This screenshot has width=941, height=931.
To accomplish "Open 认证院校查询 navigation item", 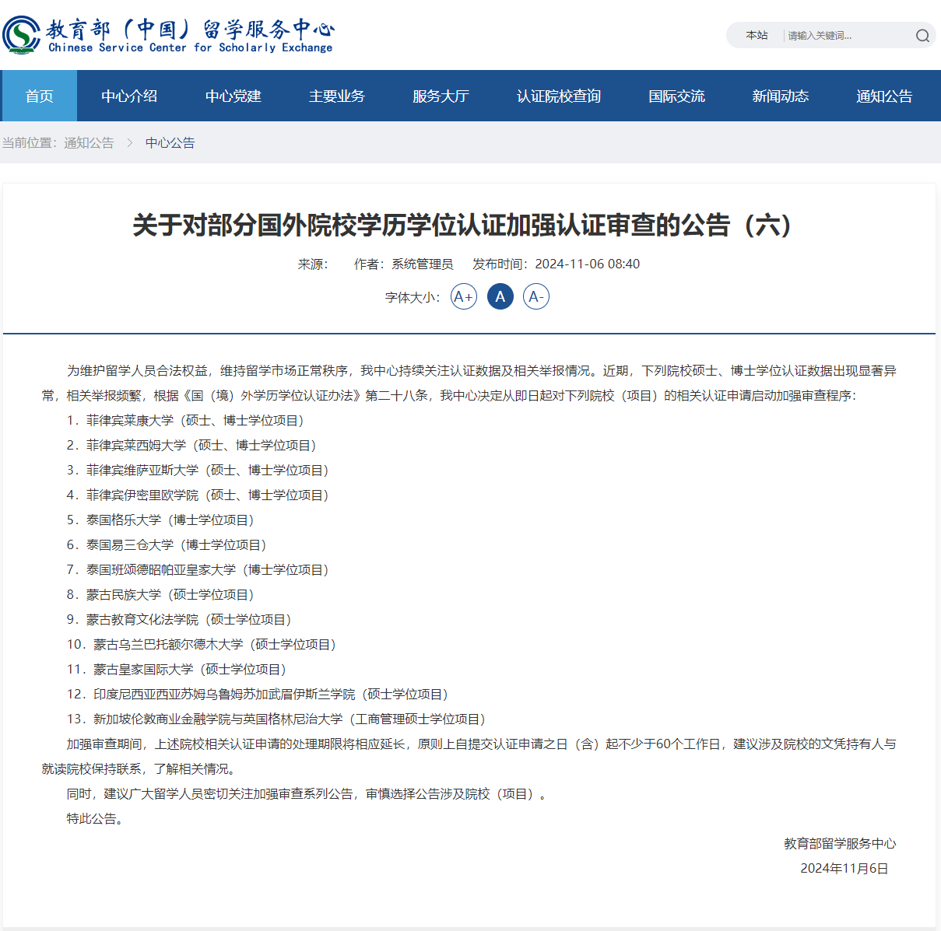I will [x=559, y=96].
